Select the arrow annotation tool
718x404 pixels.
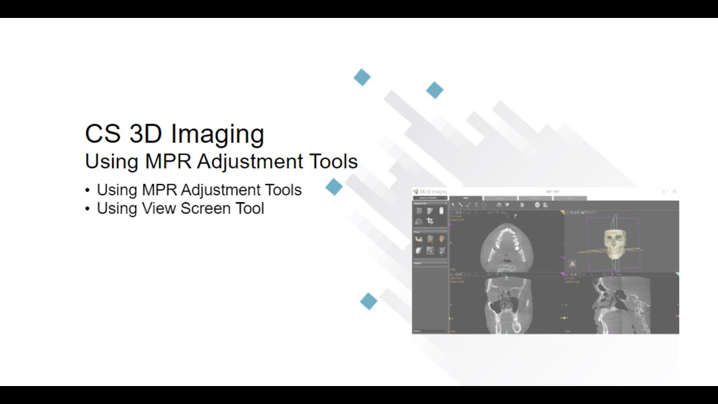pyautogui.click(x=468, y=205)
